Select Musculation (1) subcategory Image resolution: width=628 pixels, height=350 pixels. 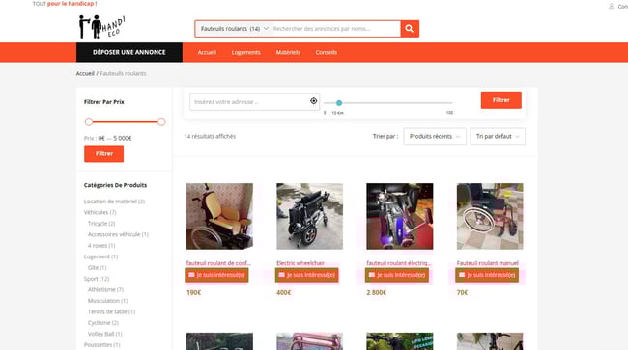108,301
